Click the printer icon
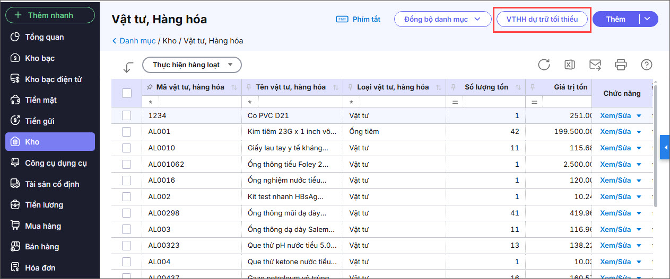 pos(621,65)
